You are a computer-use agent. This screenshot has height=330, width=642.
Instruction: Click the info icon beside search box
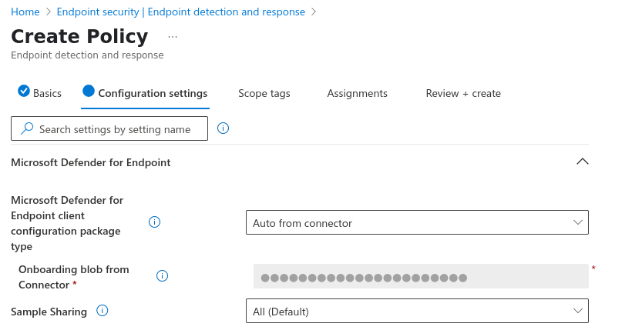click(223, 128)
